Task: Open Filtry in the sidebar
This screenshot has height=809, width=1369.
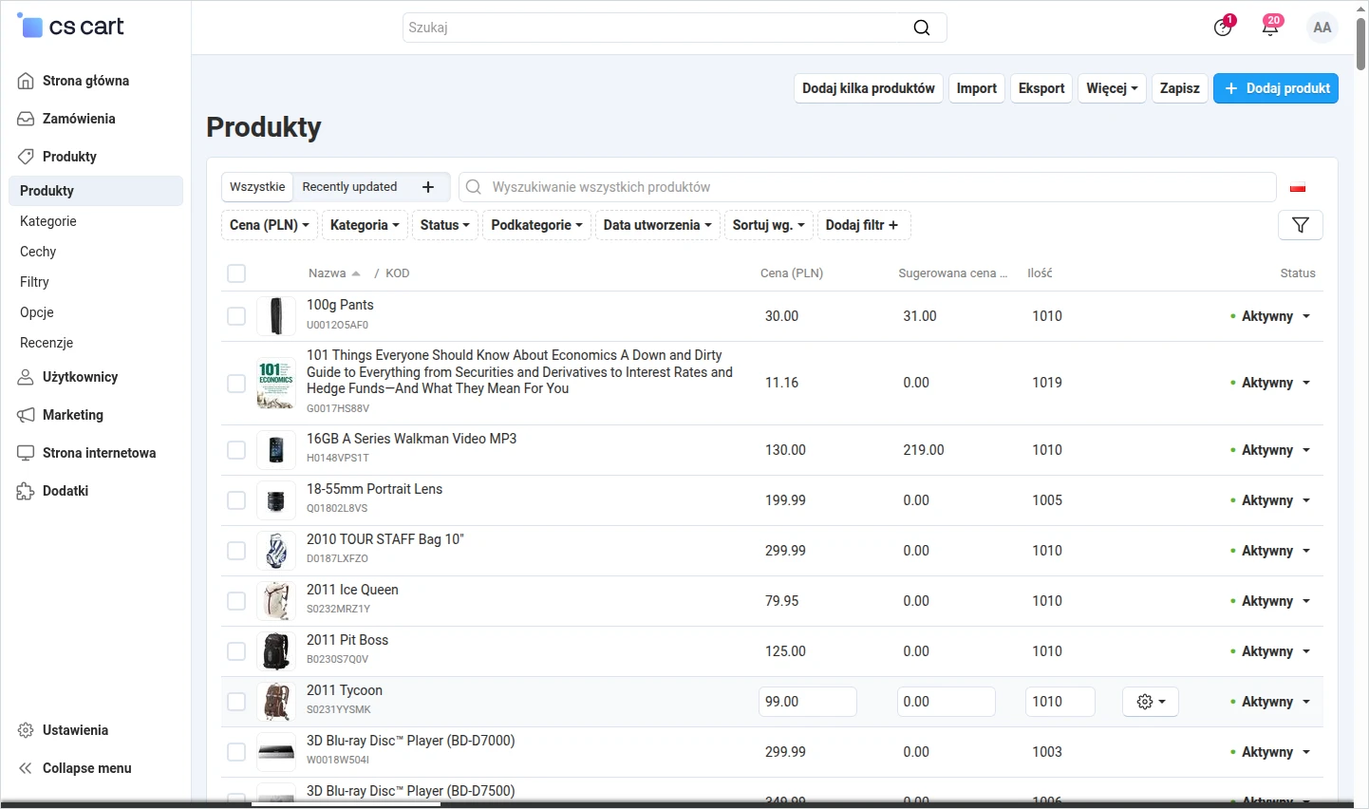Action: click(34, 282)
